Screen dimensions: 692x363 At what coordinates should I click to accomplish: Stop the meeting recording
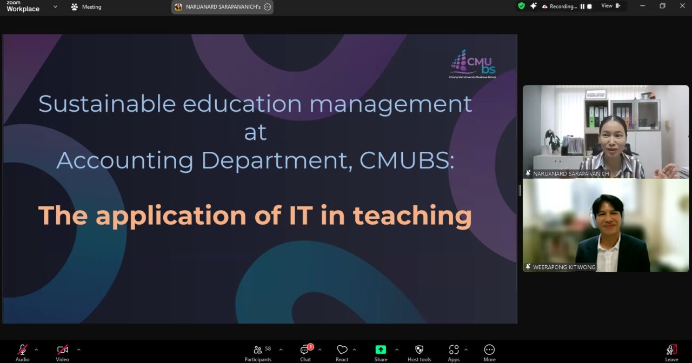pos(589,6)
